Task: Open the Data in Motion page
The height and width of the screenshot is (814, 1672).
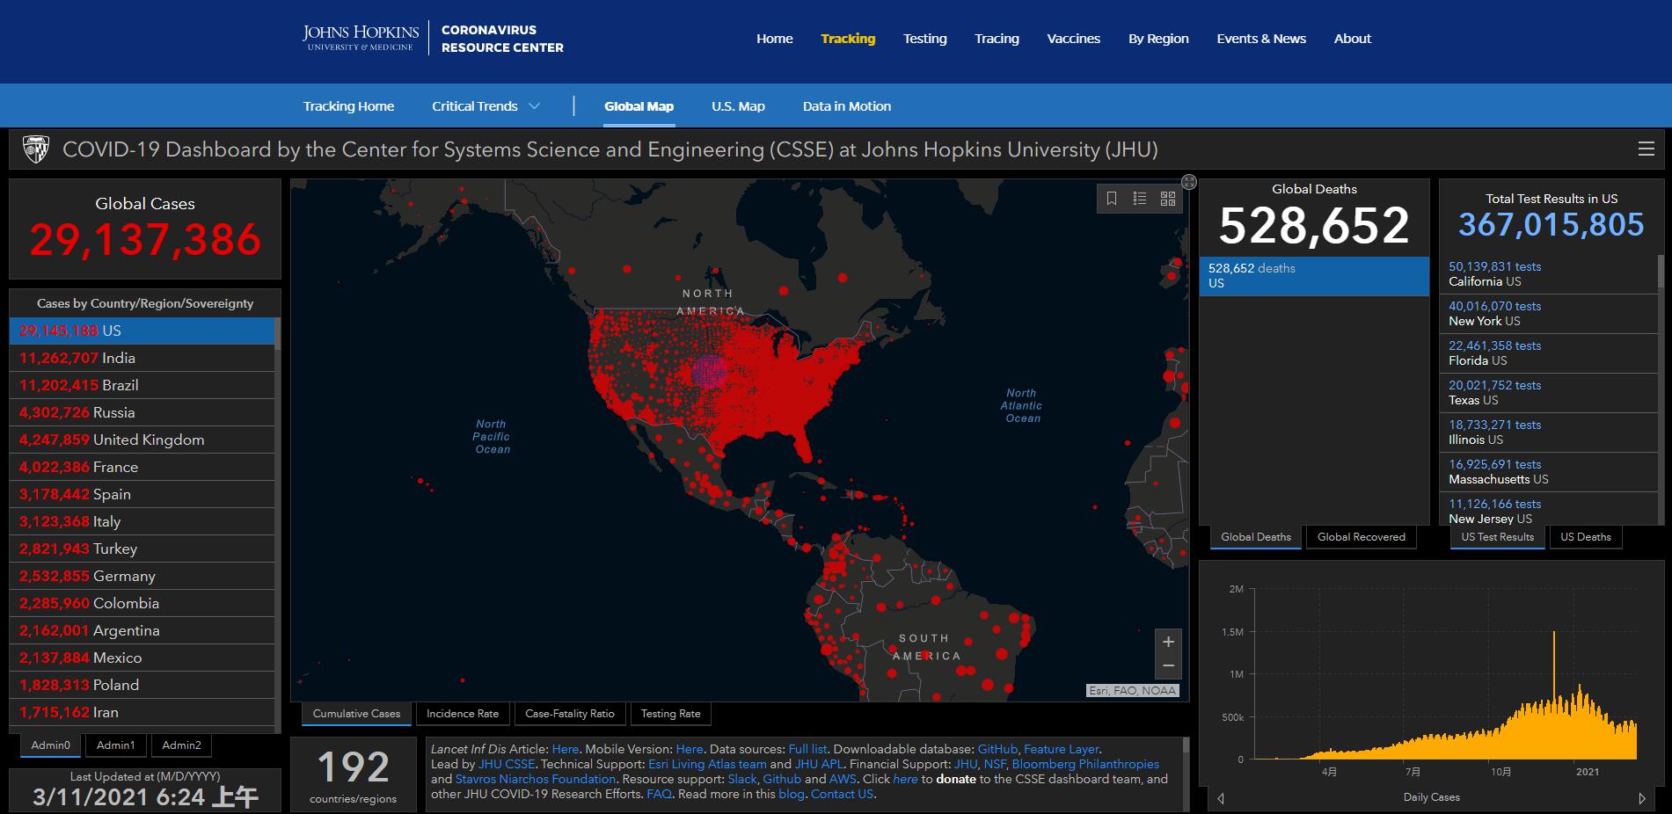Action: tap(847, 106)
